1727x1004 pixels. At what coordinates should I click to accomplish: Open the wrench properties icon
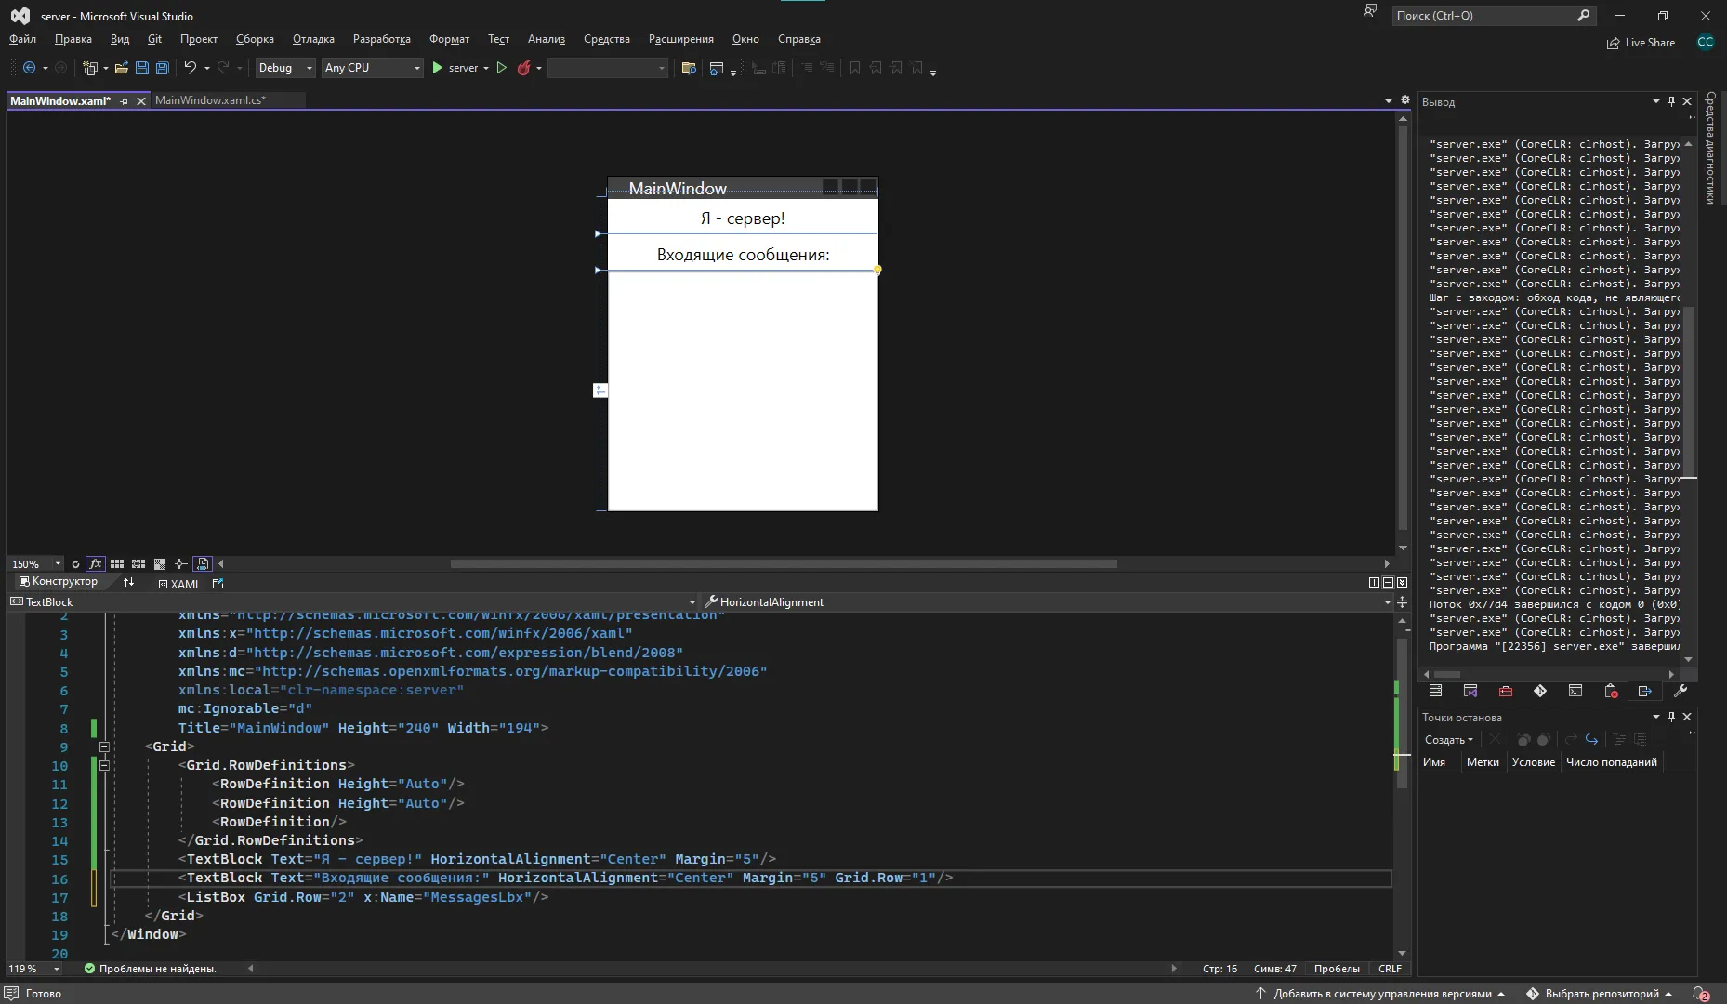click(1681, 691)
